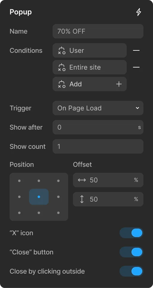The image size is (153, 288).
Task: Select the top-left position dot
Action: coord(19,181)
